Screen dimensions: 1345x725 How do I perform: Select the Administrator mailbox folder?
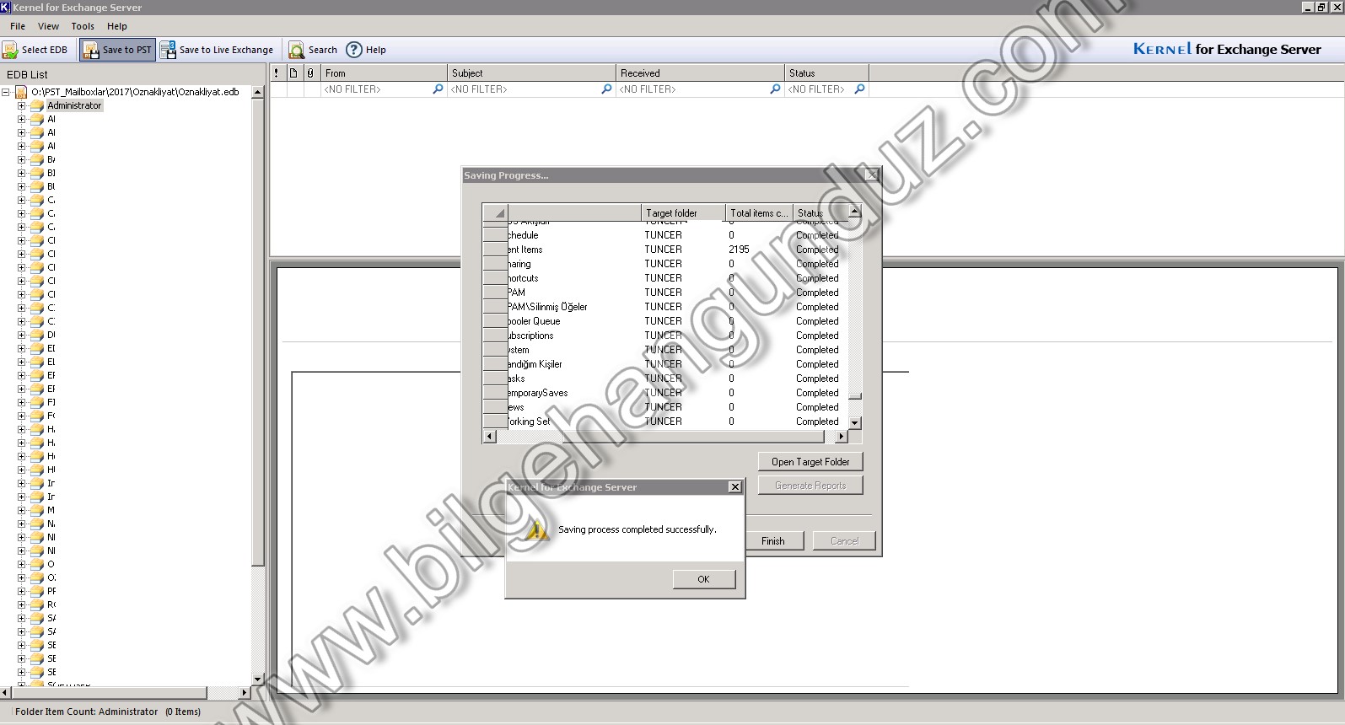(73, 106)
